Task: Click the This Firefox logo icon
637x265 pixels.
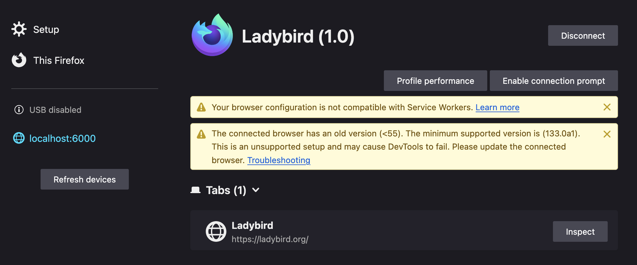Action: point(19,60)
